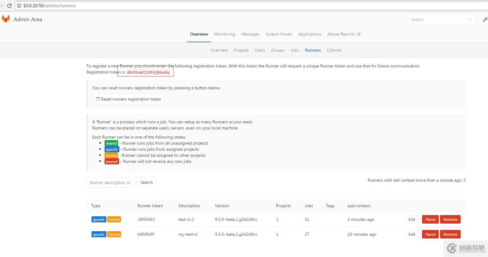Viewport: 488px width, 257px height.
Task: Switch to the Monitoring tab
Action: pyautogui.click(x=224, y=34)
